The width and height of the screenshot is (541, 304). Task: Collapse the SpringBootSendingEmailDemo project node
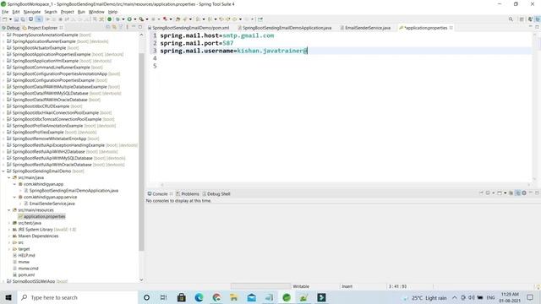click(3, 171)
